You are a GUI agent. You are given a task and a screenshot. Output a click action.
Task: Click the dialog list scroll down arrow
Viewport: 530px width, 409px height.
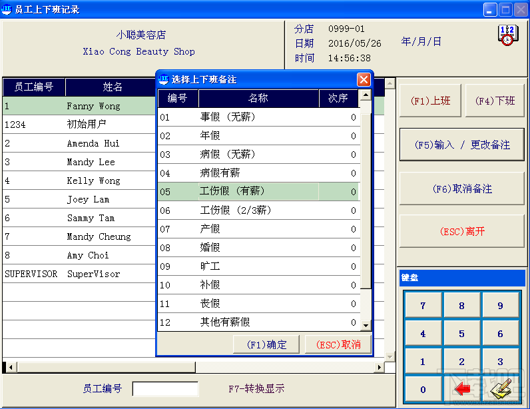(x=366, y=326)
